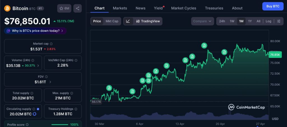Viewport: 287px width, 127px height.
Task: Open the Market Cycles tab
Action: 184,8
